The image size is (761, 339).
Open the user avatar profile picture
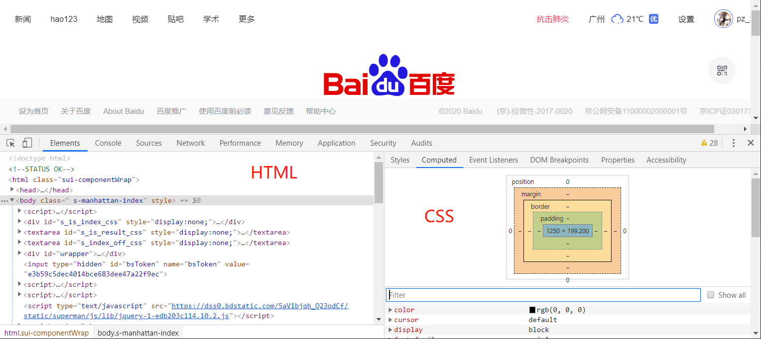[x=723, y=19]
